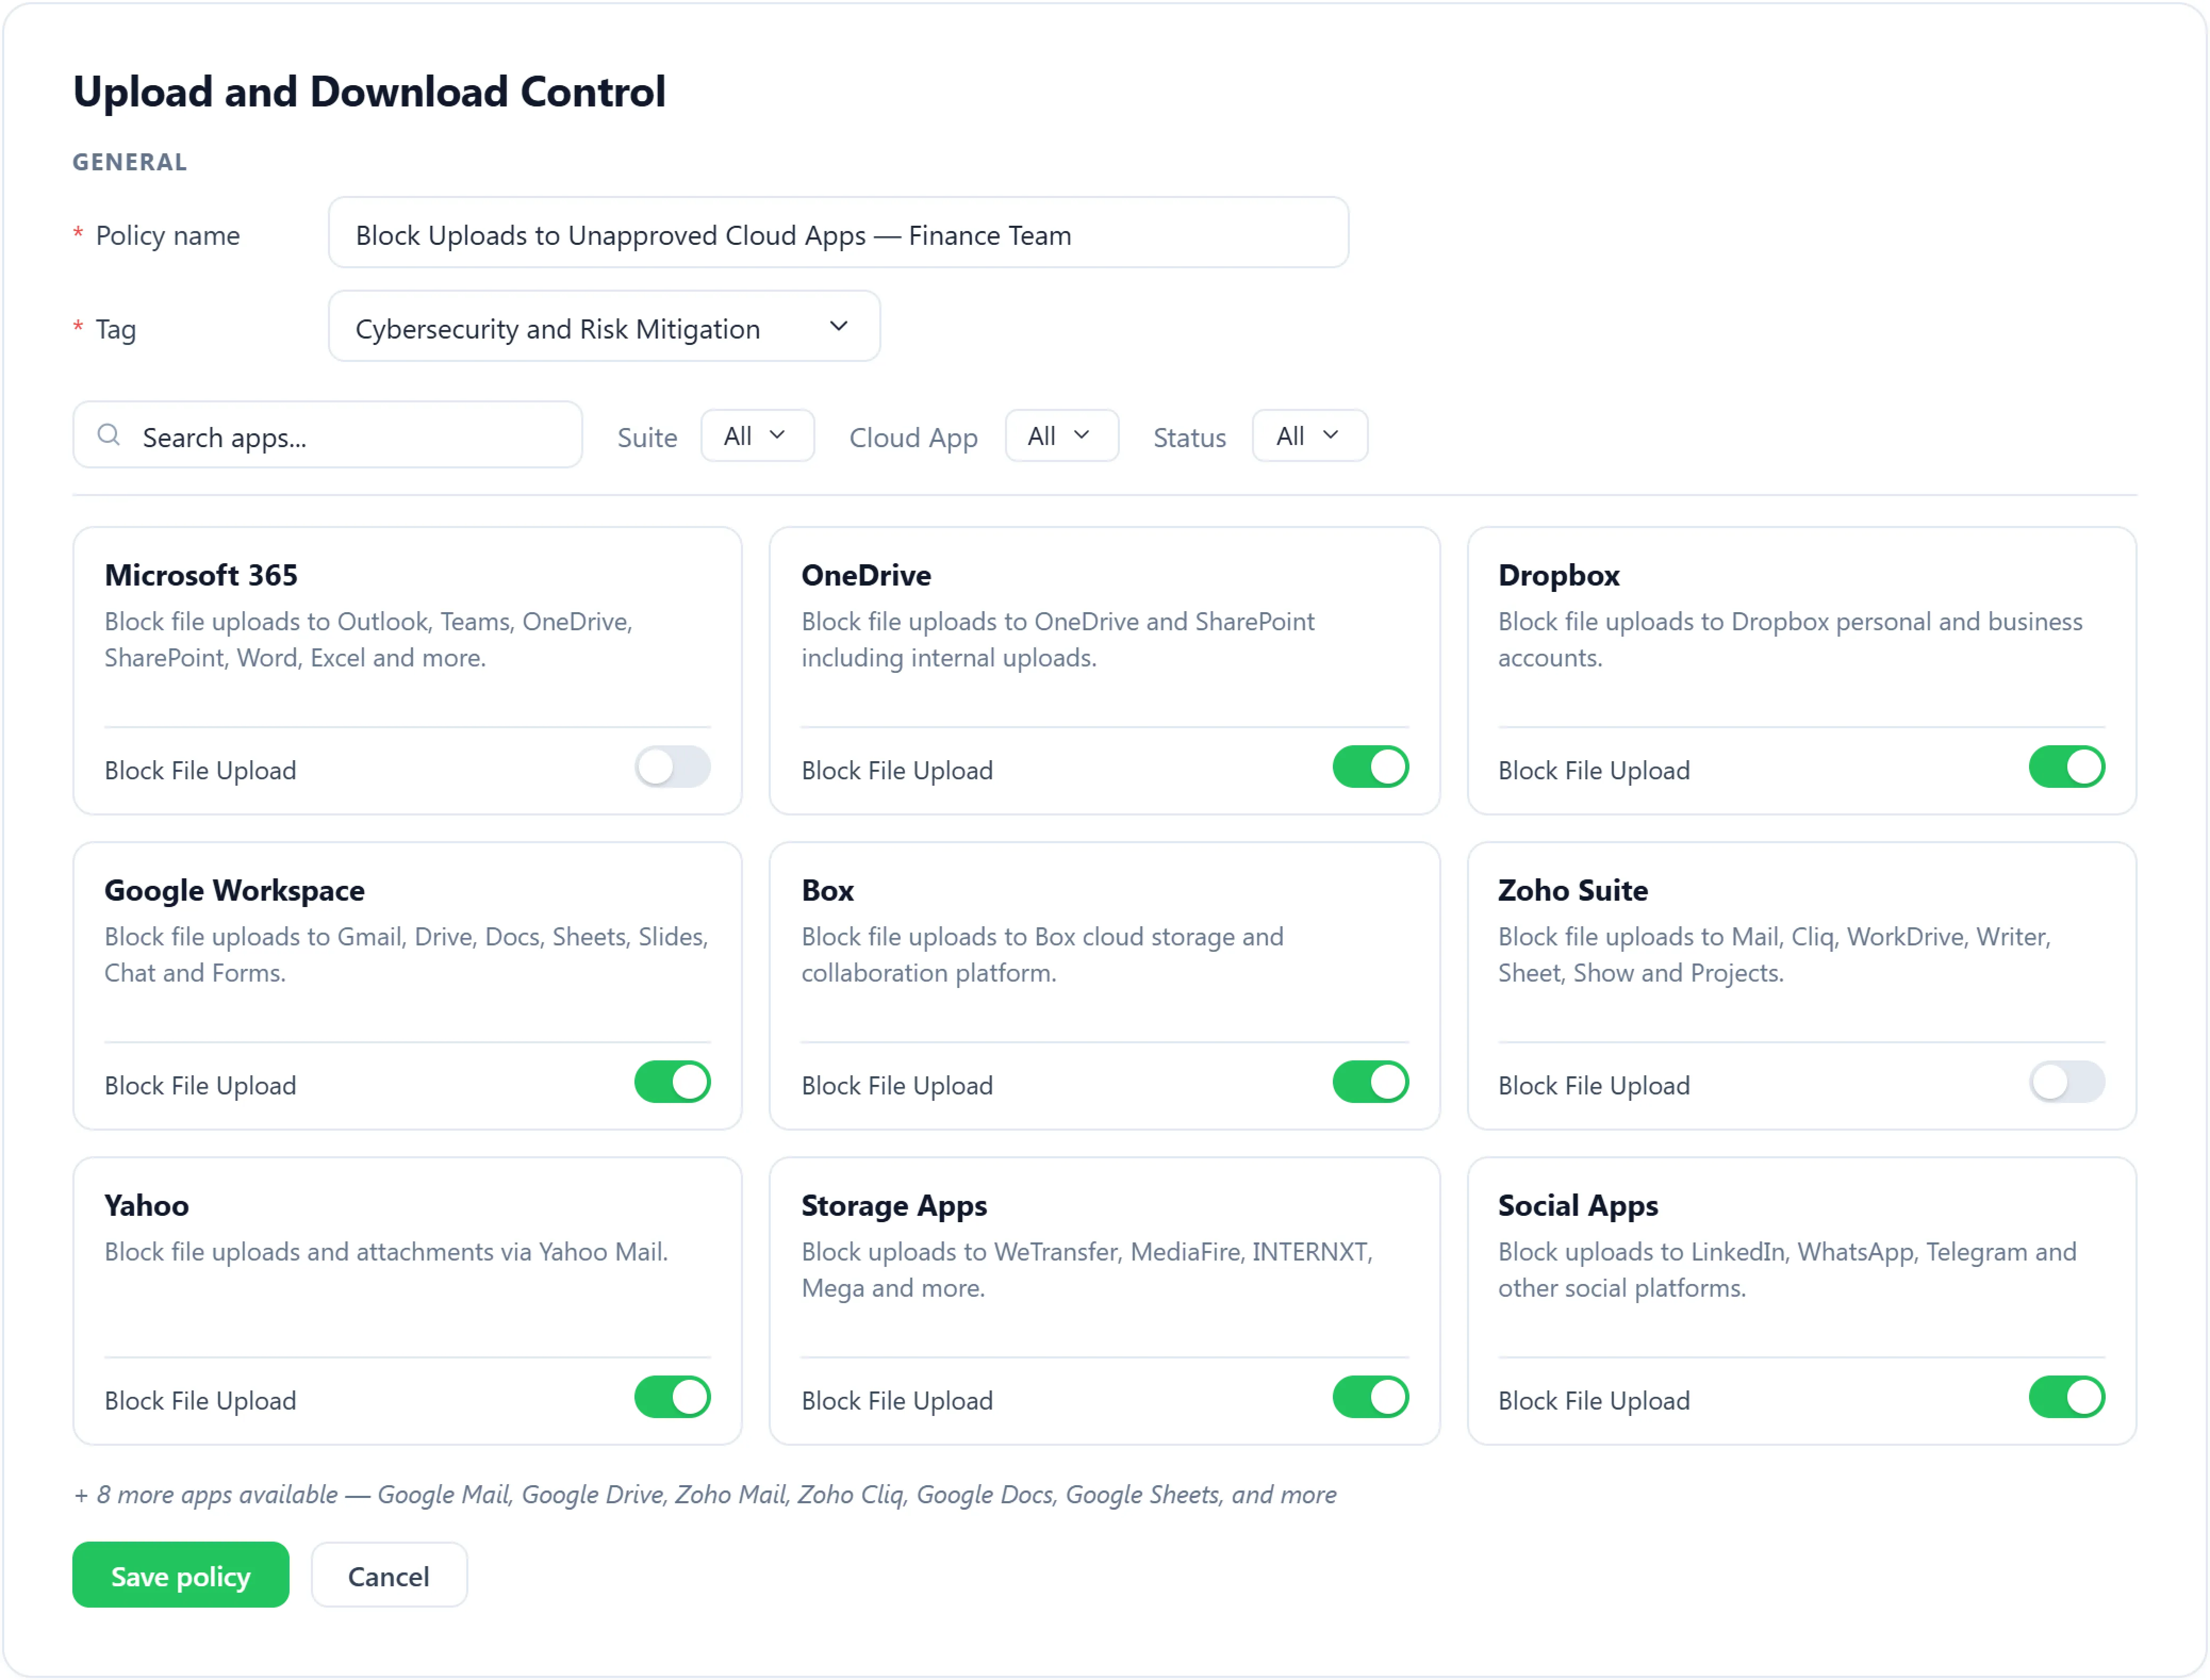Click the Storage Apps card title
2210x1680 pixels.
coord(894,1206)
